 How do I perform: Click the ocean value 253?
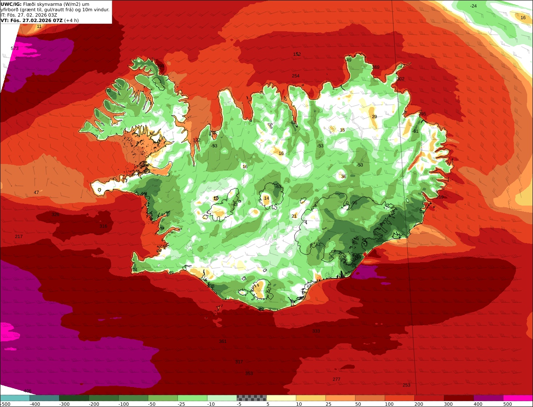click(x=406, y=385)
